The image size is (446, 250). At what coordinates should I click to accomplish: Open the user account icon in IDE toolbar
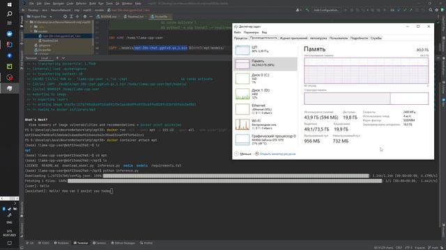pyautogui.click(x=298, y=10)
